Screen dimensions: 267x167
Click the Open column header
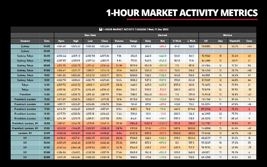tap(61, 41)
